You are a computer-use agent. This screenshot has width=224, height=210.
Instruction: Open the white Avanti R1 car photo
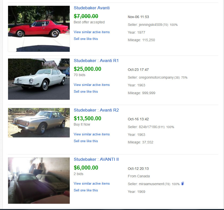click(x=39, y=79)
